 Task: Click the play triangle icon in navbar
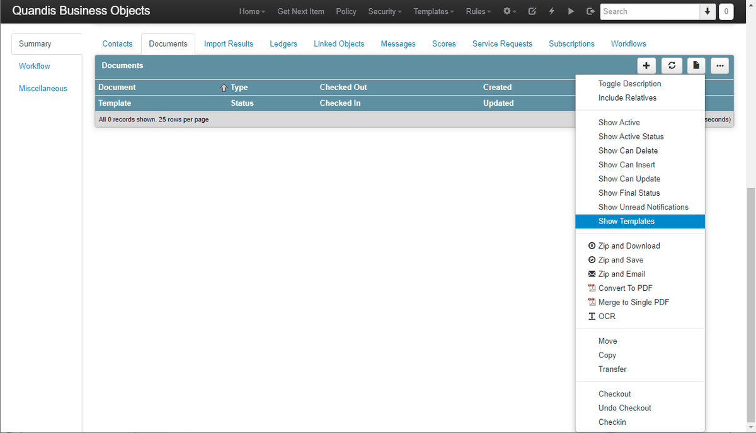point(571,11)
